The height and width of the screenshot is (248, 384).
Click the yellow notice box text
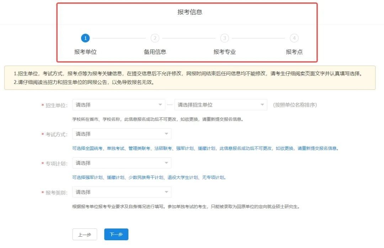190,78
